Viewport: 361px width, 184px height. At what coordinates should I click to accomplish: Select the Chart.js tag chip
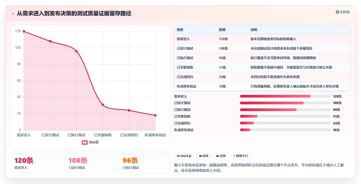coord(184,156)
